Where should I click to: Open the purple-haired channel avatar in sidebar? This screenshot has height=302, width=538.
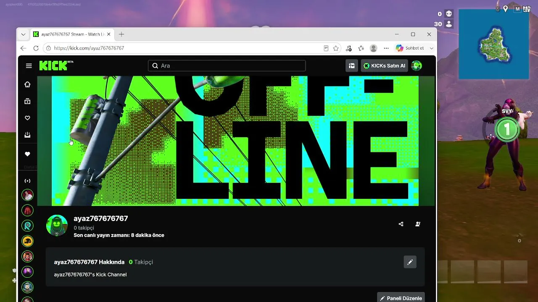coord(27,271)
